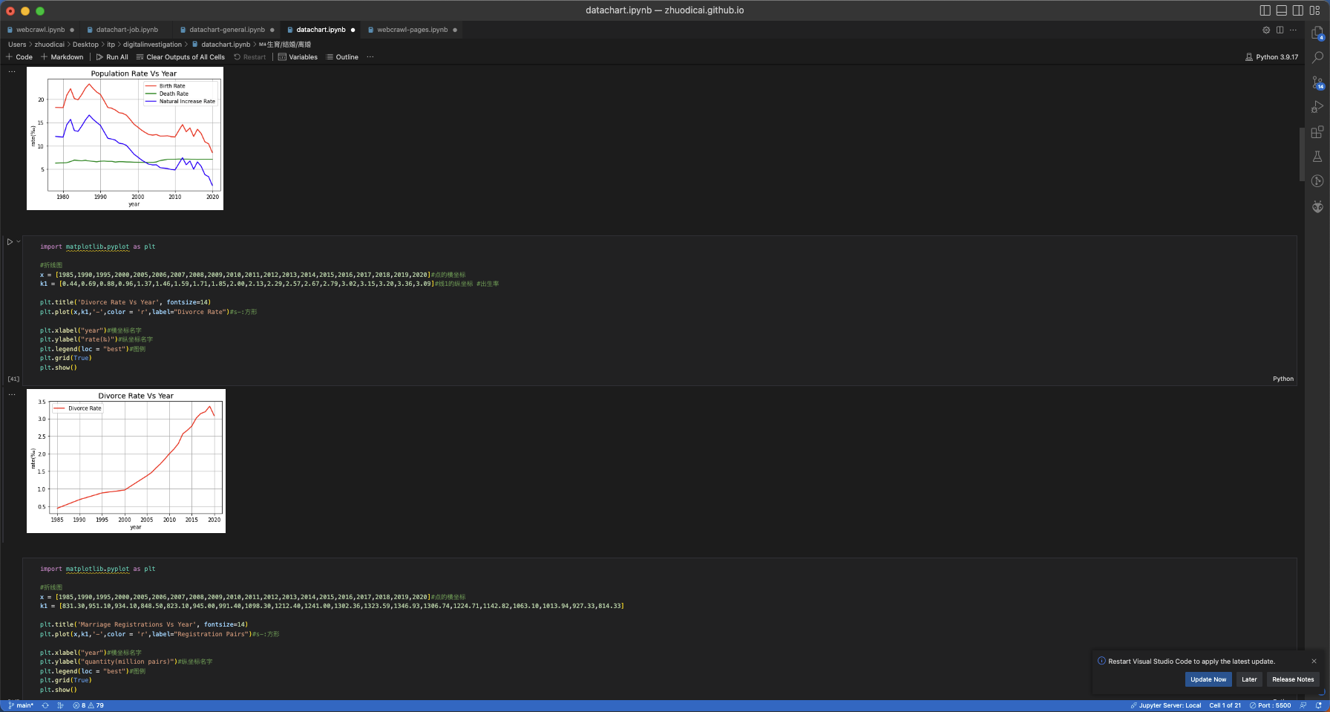The width and height of the screenshot is (1330, 712).
Task: Open Source Control with 14 changes
Action: tap(1317, 82)
